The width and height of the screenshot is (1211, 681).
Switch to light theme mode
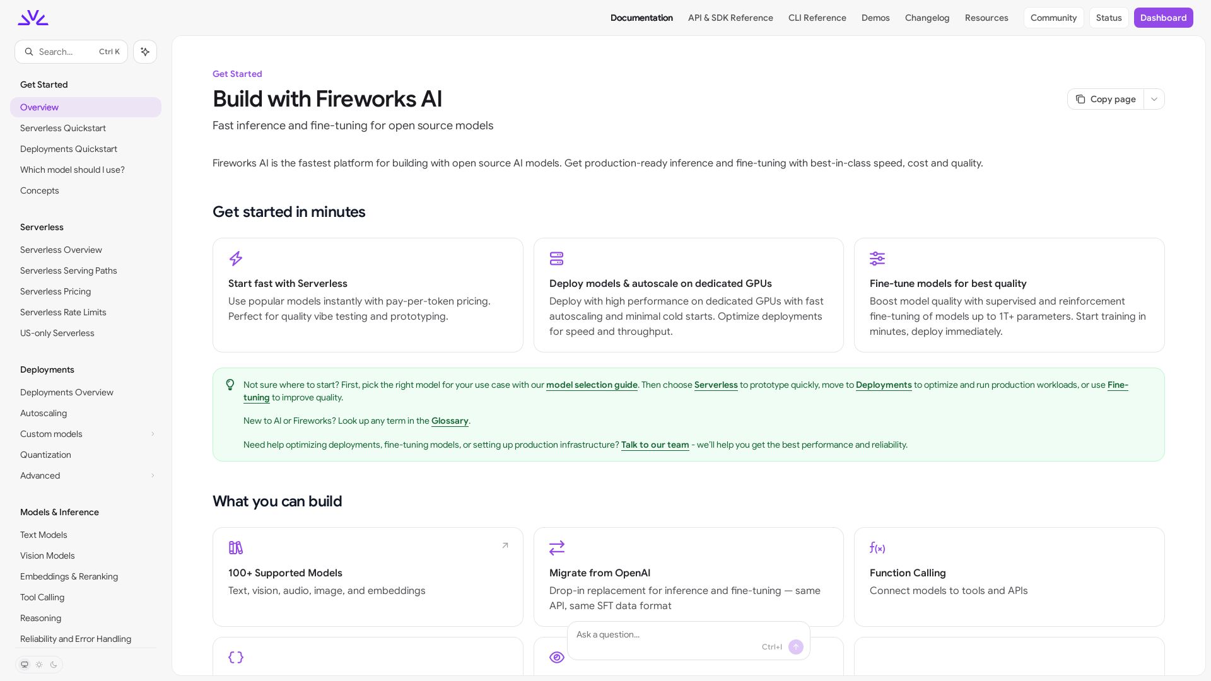pos(39,665)
